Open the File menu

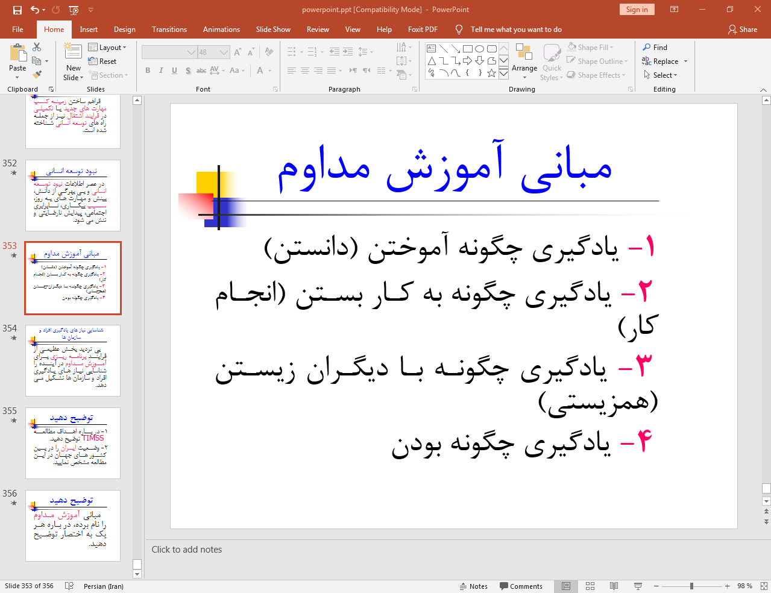17,29
